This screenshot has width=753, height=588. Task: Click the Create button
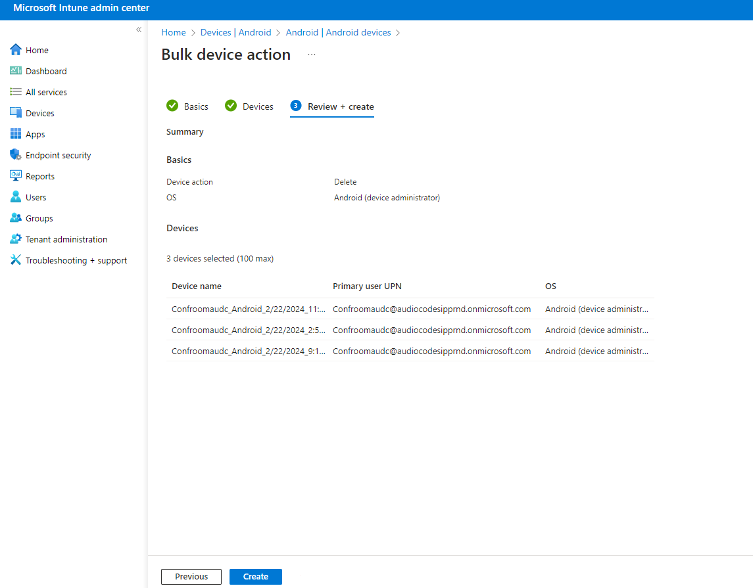(x=255, y=577)
